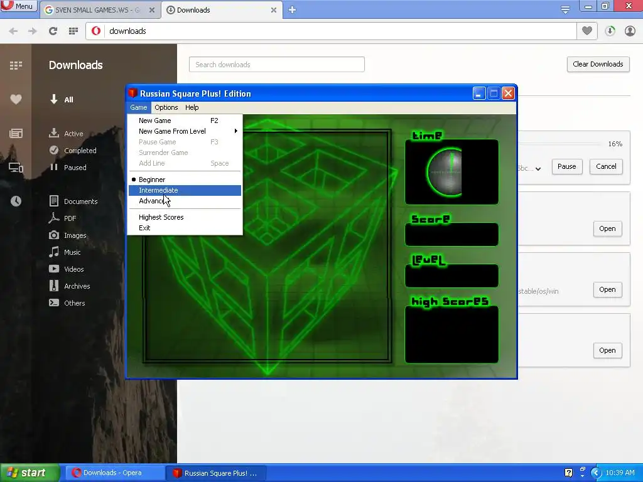Viewport: 643px width, 482px height.
Task: Click the Search downloads field
Action: click(277, 65)
